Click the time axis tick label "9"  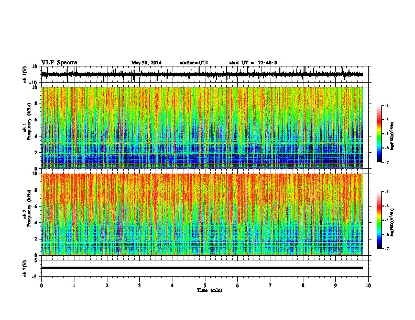(x=335, y=285)
